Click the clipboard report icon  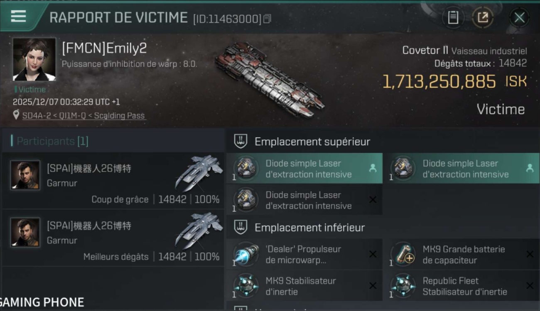click(x=453, y=17)
